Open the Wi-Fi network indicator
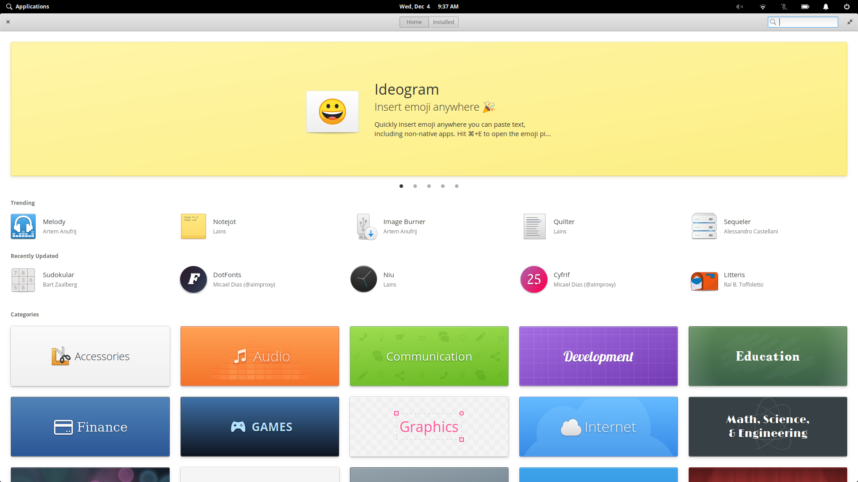Viewport: 858px width, 482px height. coord(763,7)
